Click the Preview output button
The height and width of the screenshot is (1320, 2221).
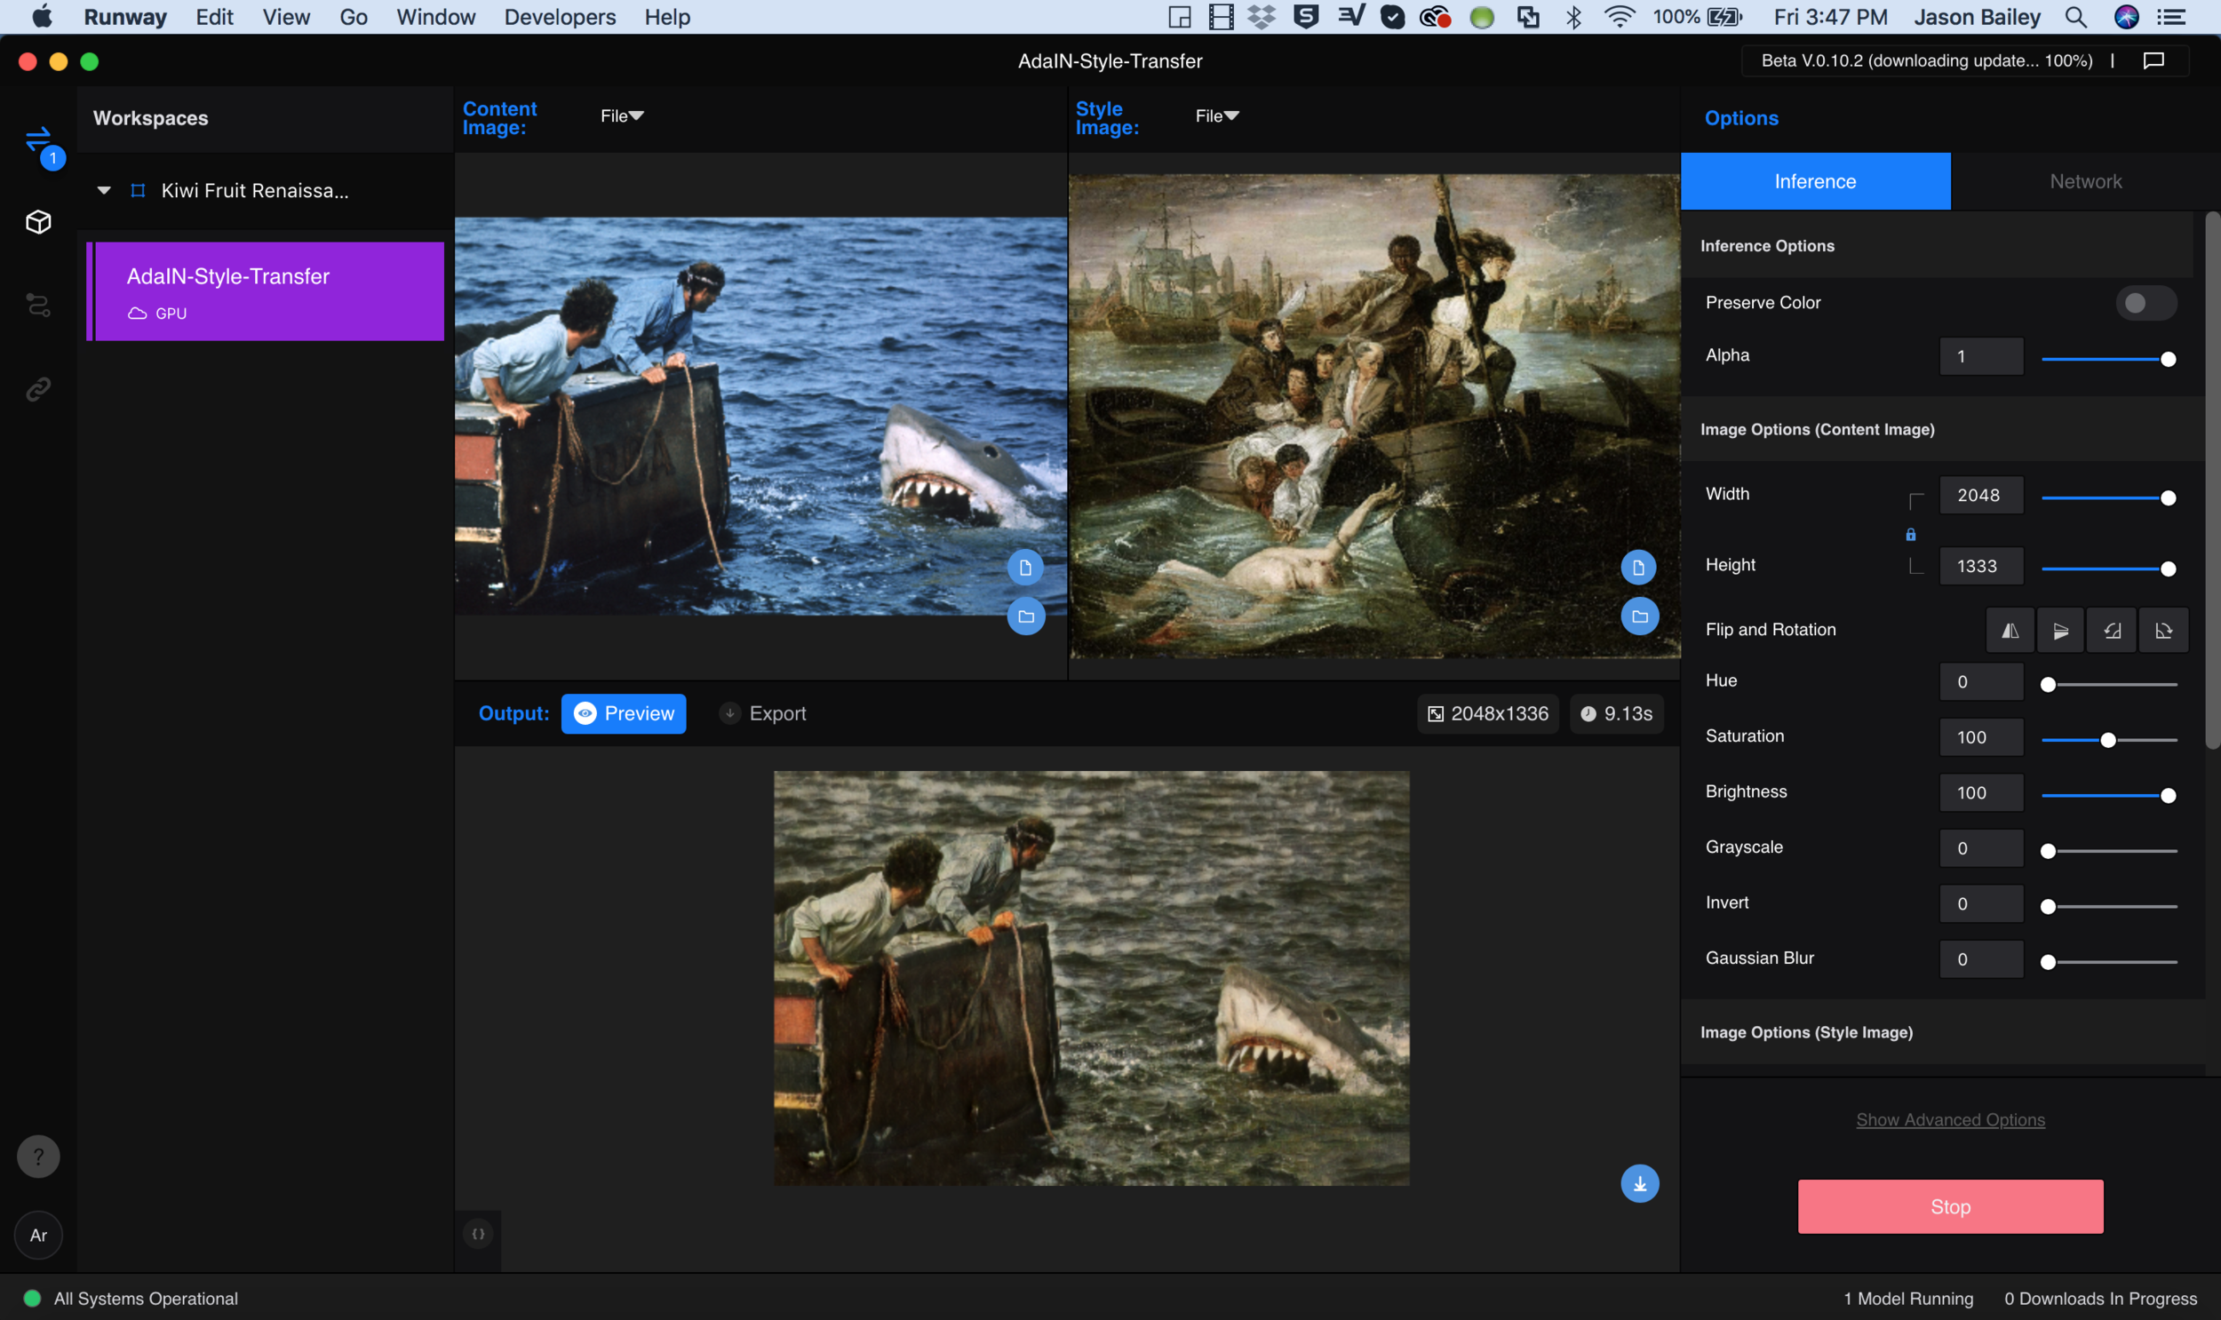(624, 713)
